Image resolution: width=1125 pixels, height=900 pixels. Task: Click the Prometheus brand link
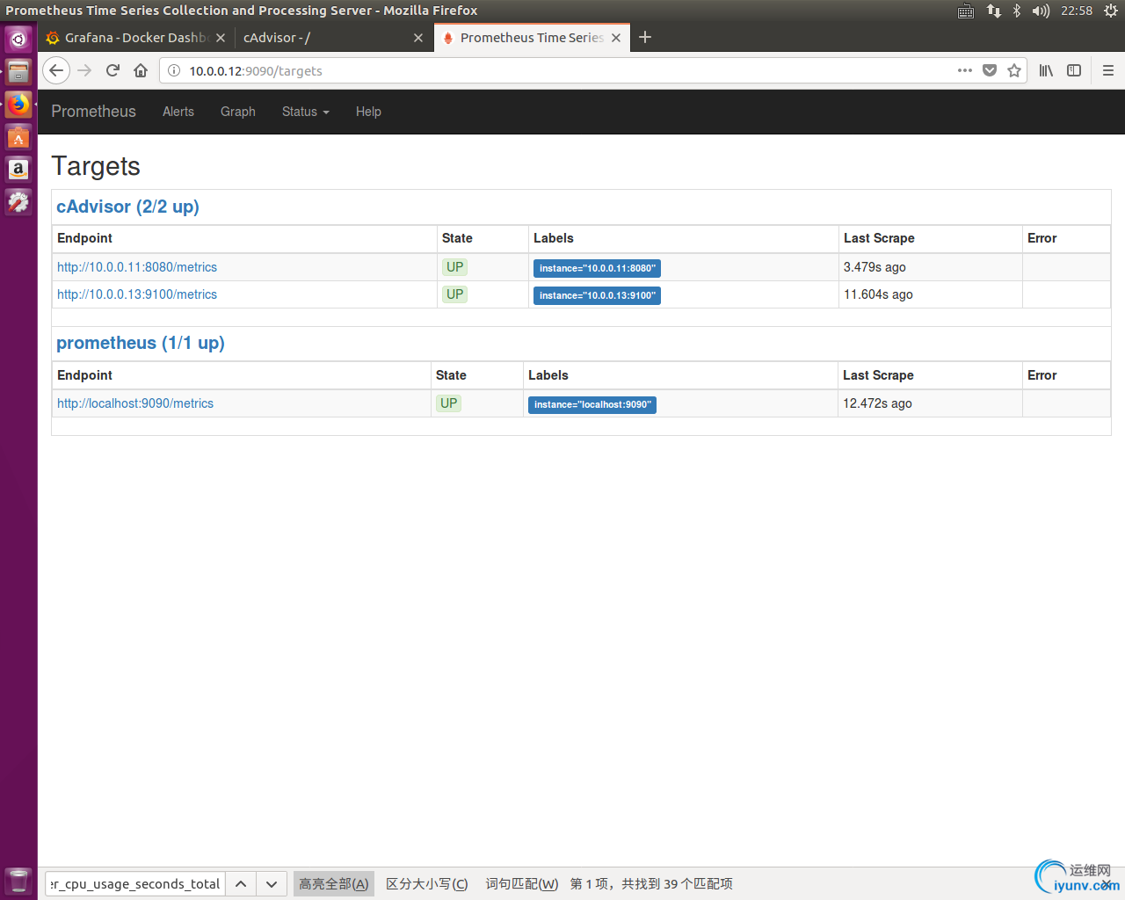point(93,112)
